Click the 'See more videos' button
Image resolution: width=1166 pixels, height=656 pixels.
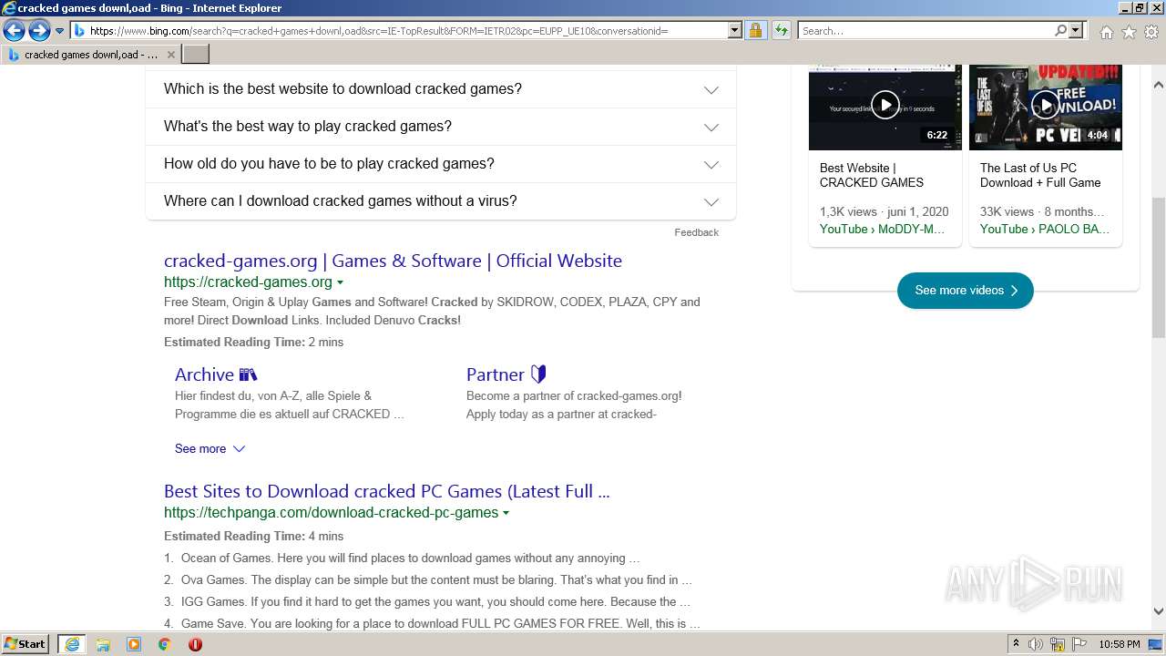(966, 291)
